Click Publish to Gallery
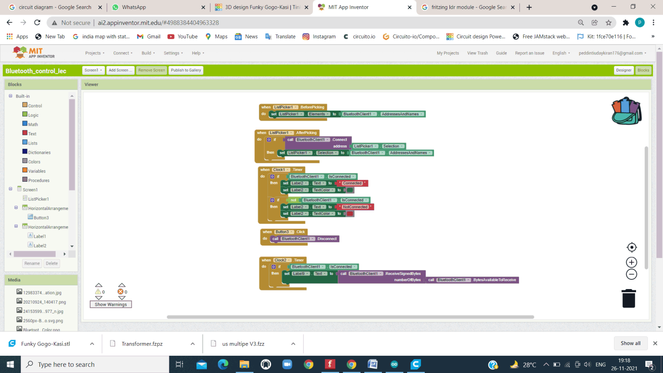Screen dimensions: 663x373 (x=186, y=70)
